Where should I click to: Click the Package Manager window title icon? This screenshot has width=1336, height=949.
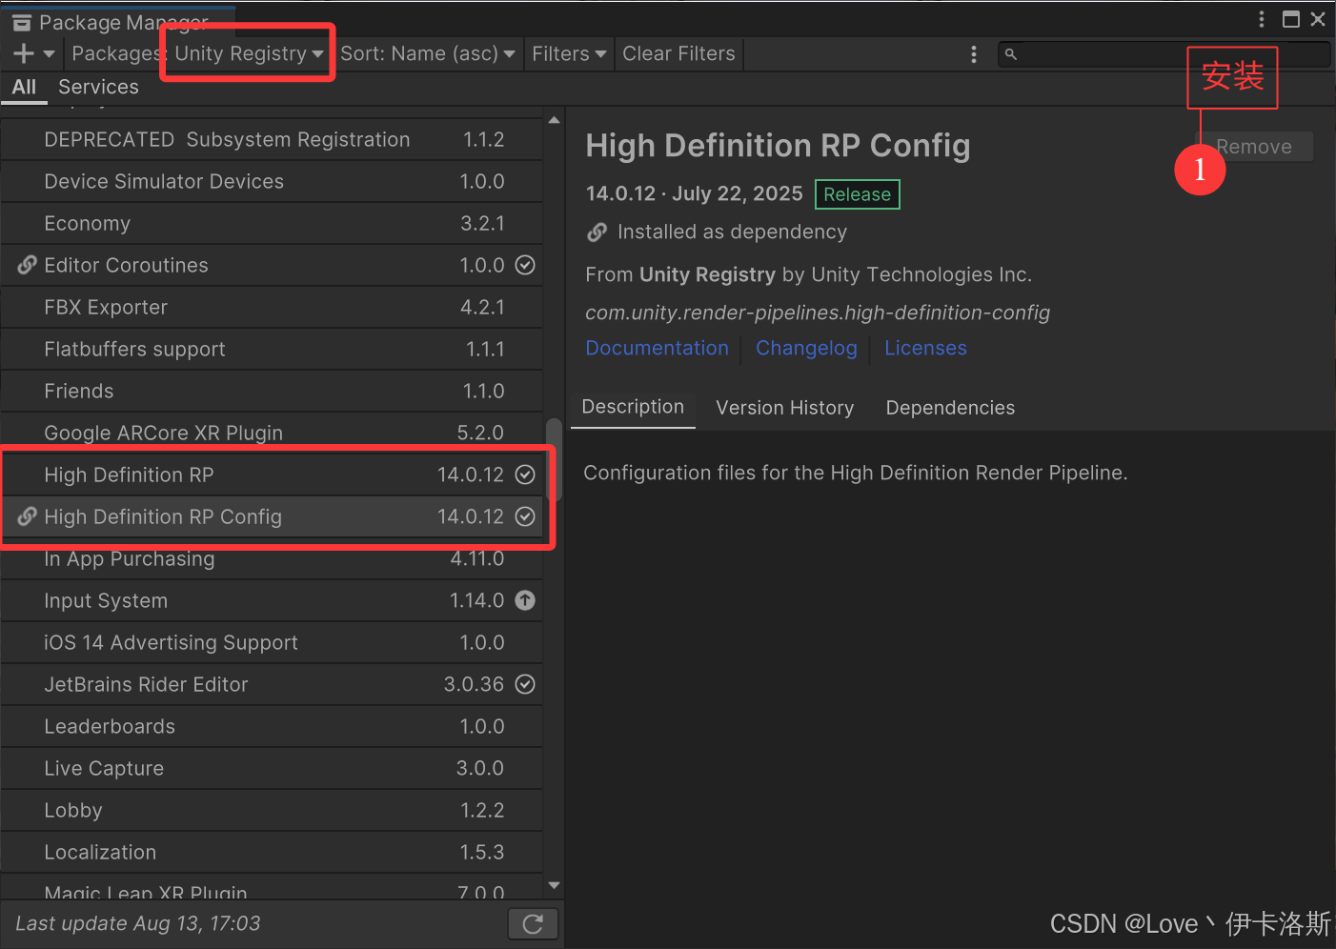(21, 23)
